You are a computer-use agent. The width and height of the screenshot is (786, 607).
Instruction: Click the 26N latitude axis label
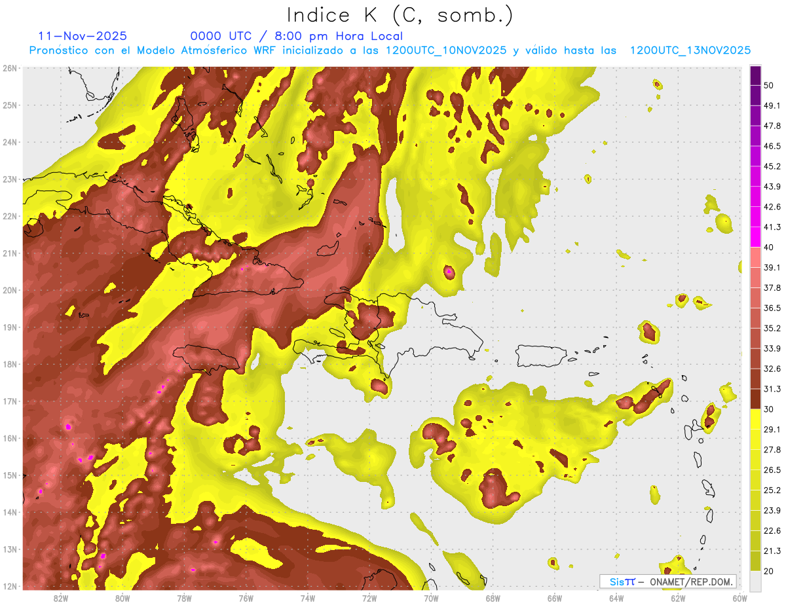point(10,68)
